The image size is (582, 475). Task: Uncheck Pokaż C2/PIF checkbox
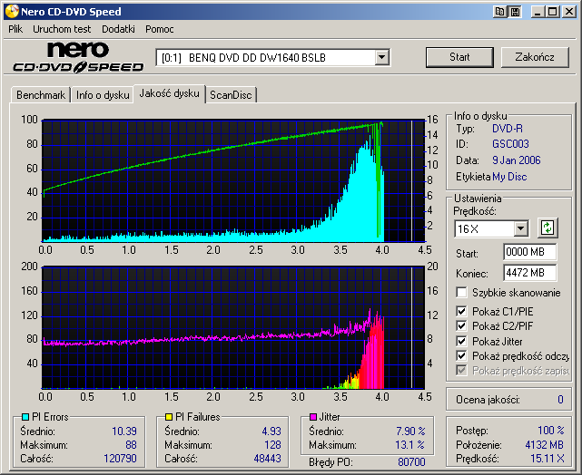(x=461, y=326)
